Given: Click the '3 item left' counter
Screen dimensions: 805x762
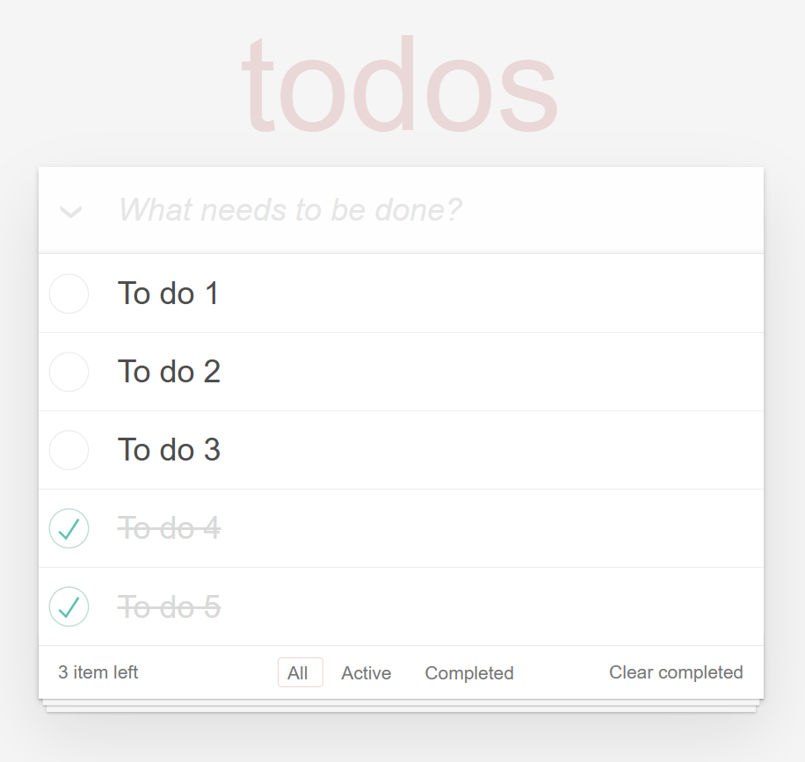Looking at the screenshot, I should click(x=98, y=672).
